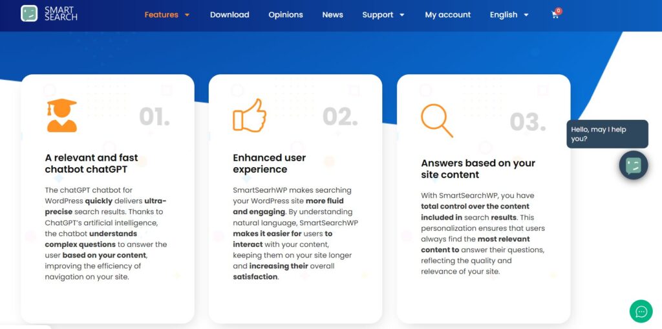Screen dimensions: 662x329
Task: Navigate to the News page
Action: coord(333,15)
